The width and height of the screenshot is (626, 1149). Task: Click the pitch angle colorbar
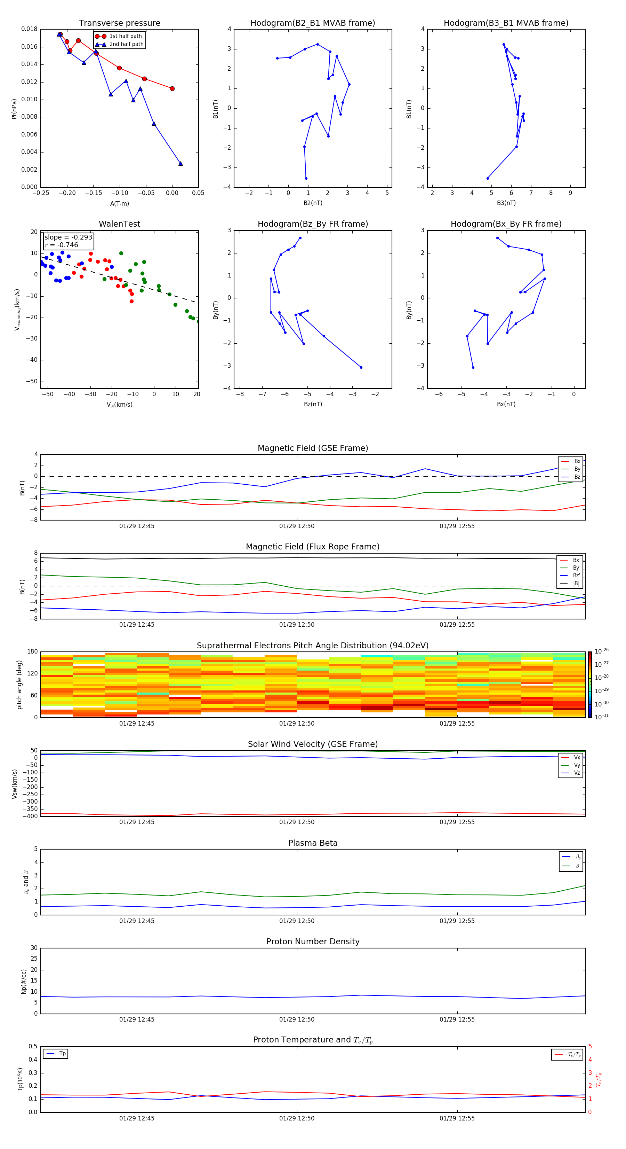pos(590,684)
